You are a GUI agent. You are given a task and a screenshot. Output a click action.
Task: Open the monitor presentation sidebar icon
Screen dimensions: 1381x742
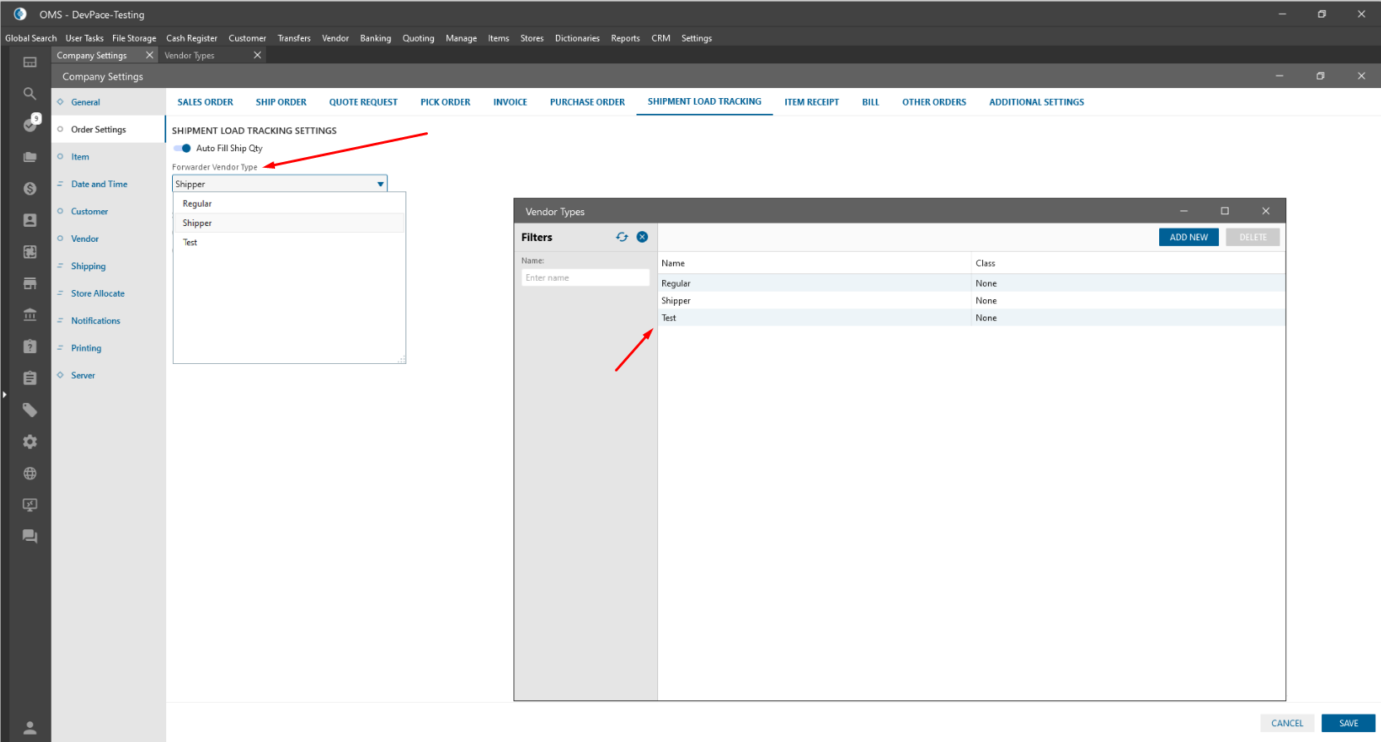30,504
